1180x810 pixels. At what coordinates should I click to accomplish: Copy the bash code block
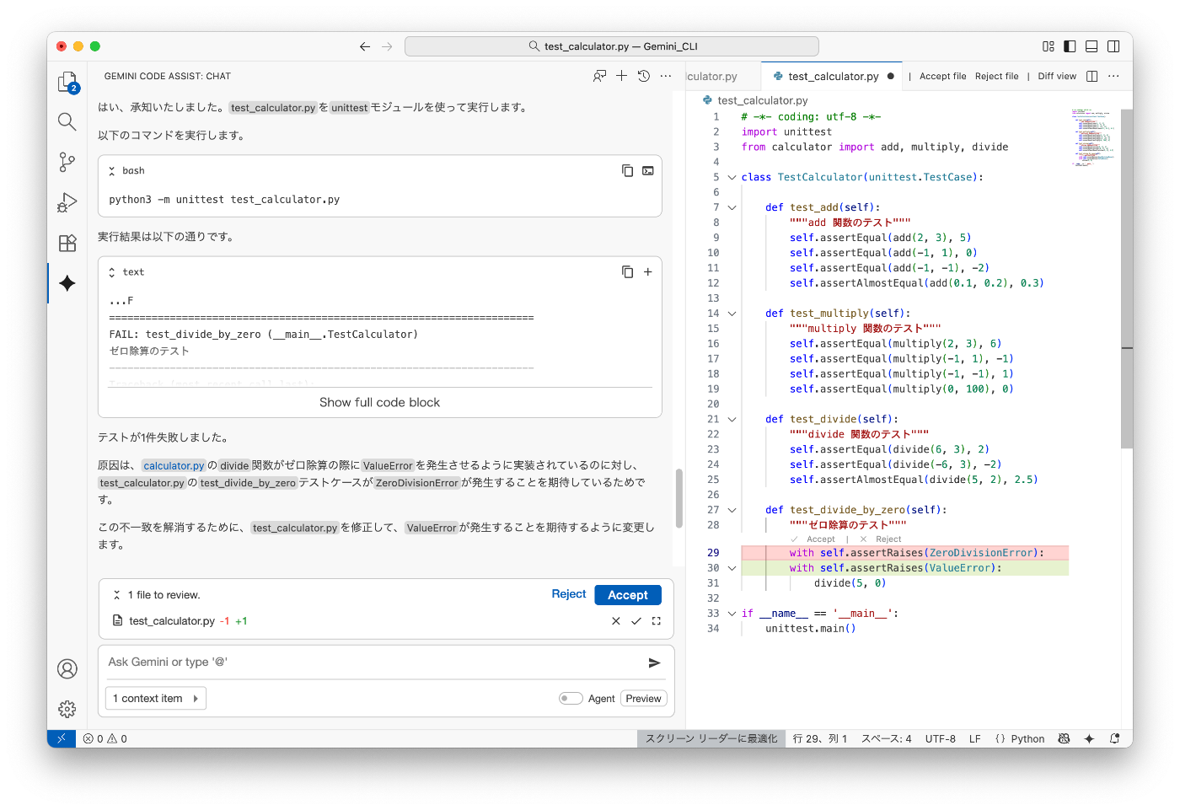pos(627,170)
